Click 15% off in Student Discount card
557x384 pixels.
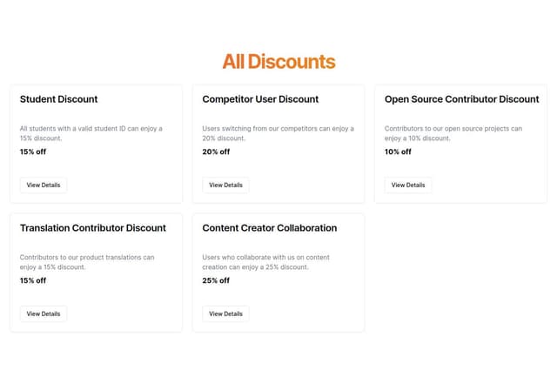(33, 152)
